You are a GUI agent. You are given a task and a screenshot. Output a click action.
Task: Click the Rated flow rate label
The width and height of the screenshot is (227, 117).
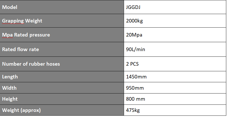(20, 49)
